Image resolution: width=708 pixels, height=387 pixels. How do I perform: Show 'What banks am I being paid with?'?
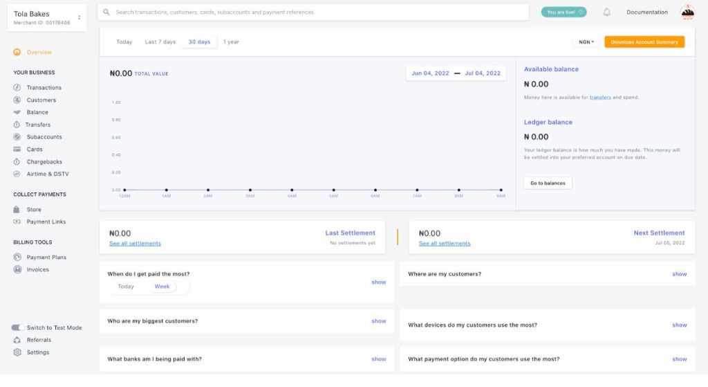coord(378,359)
